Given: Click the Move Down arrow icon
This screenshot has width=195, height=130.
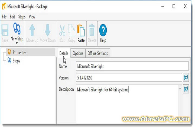Looking at the screenshot, I should pyautogui.click(x=48, y=30).
